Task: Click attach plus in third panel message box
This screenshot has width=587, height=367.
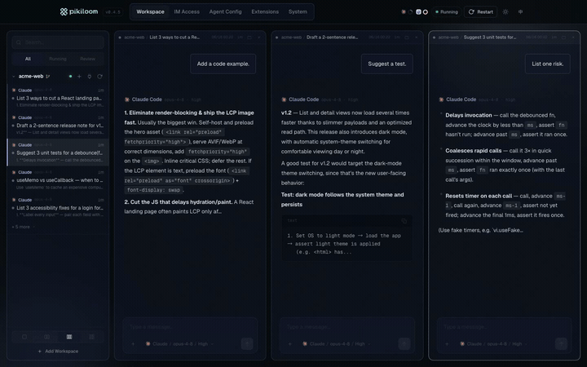Action: click(x=447, y=344)
